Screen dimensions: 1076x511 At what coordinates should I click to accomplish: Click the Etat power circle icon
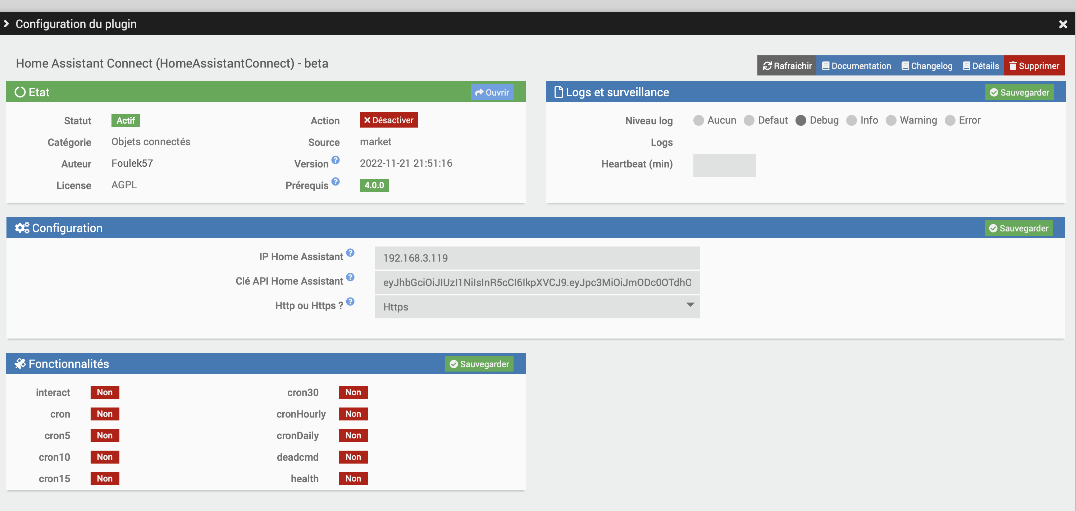20,92
